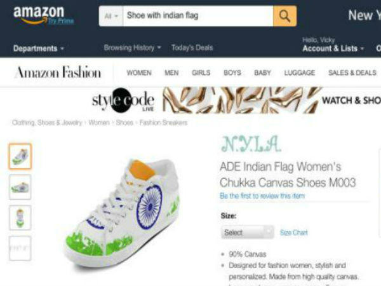
Task: Open the Size Chart link
Action: pyautogui.click(x=293, y=233)
